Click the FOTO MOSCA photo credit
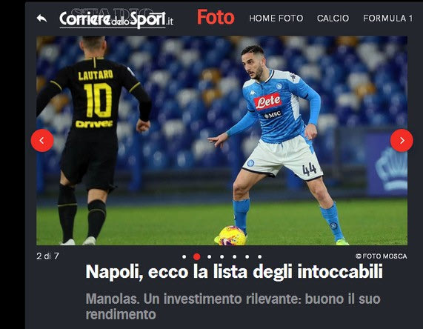This screenshot has height=329, width=423. coord(382,256)
